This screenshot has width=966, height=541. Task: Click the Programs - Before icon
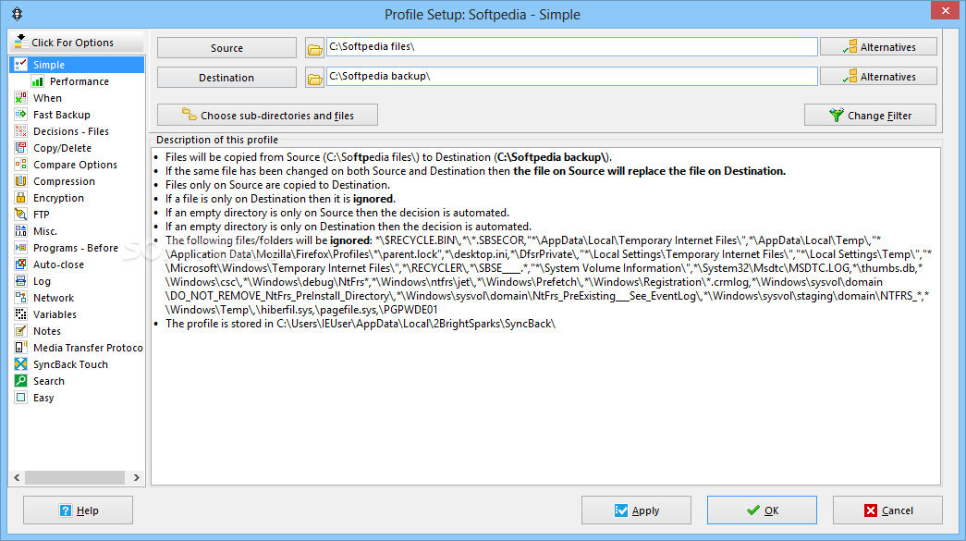click(21, 247)
